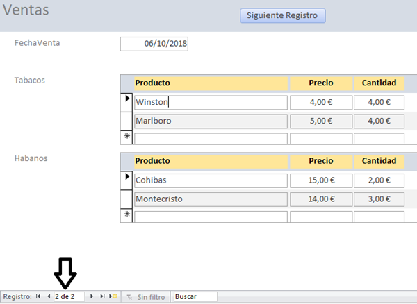Click the Cohibas product field
This screenshot has width=417, height=304.
211,180
